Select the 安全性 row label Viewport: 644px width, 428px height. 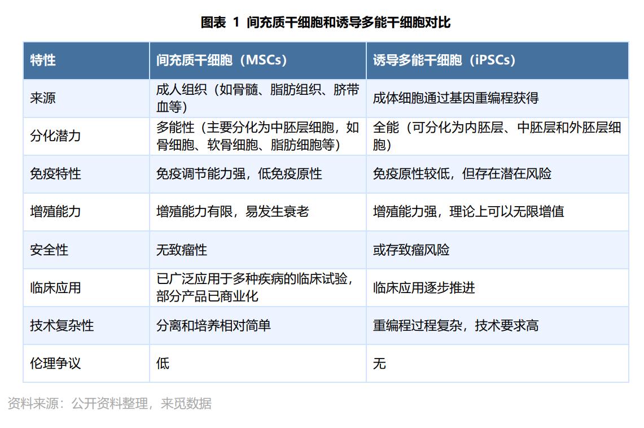[x=49, y=250]
